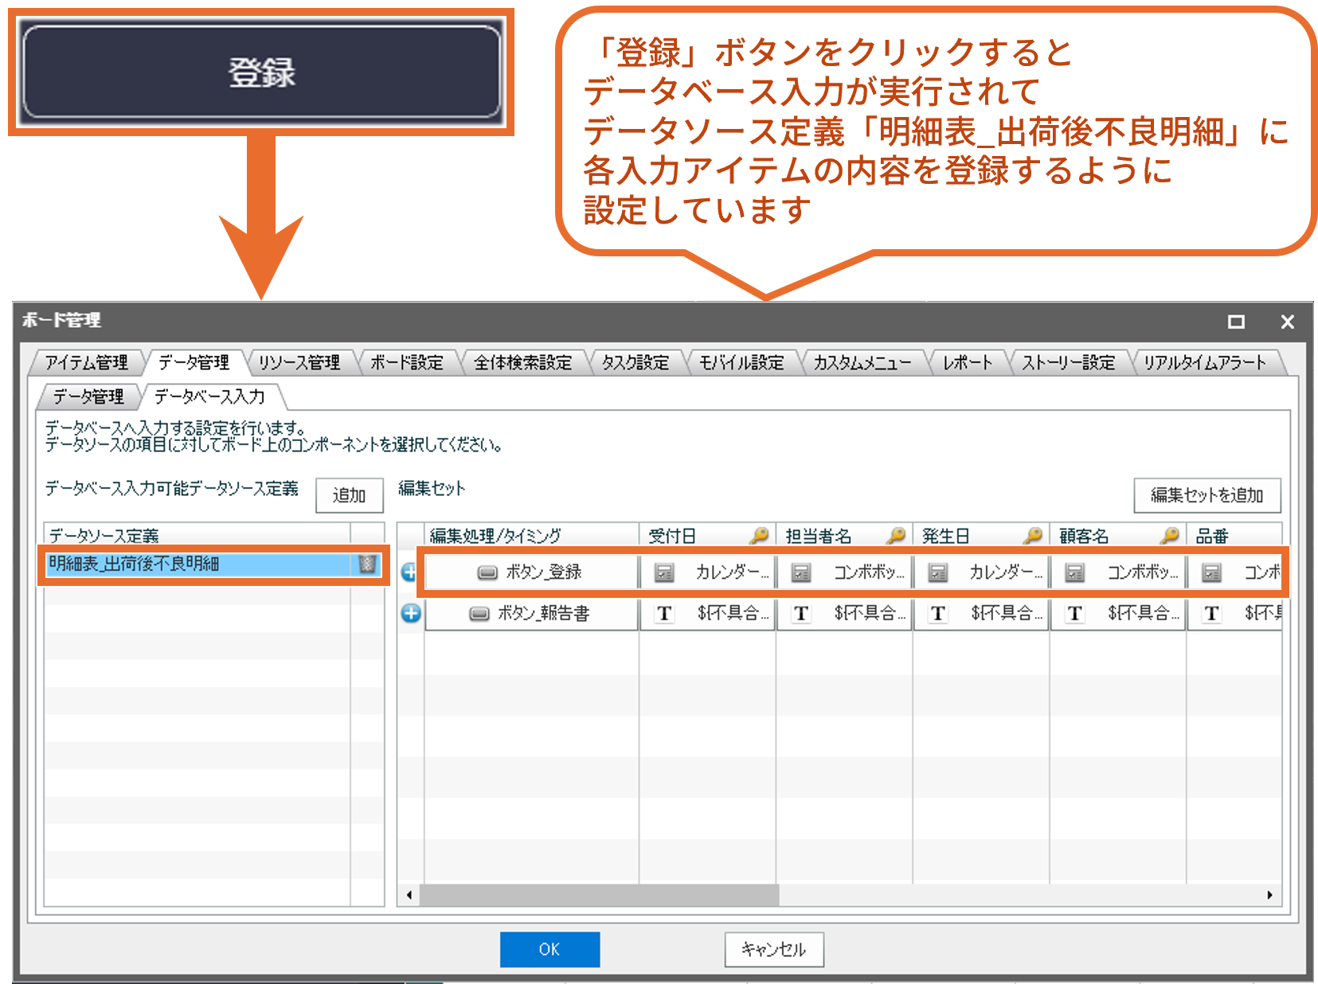Click the horizontal scrollbar thumb
The image size is (1318, 984).
tap(600, 895)
